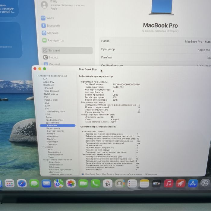The image size is (211, 211).
Task: Select Сховище in the hardware tree
Action: [52, 144]
